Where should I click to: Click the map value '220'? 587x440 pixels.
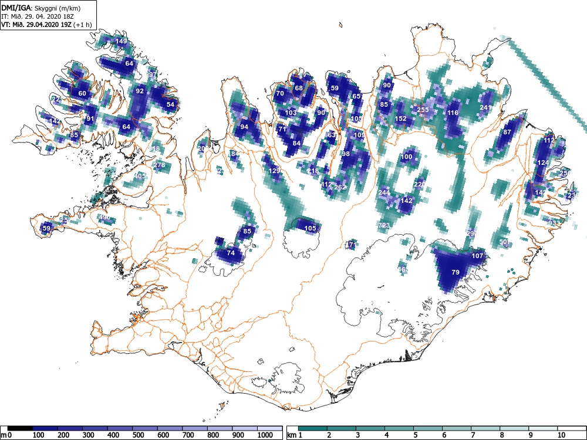(x=420, y=184)
